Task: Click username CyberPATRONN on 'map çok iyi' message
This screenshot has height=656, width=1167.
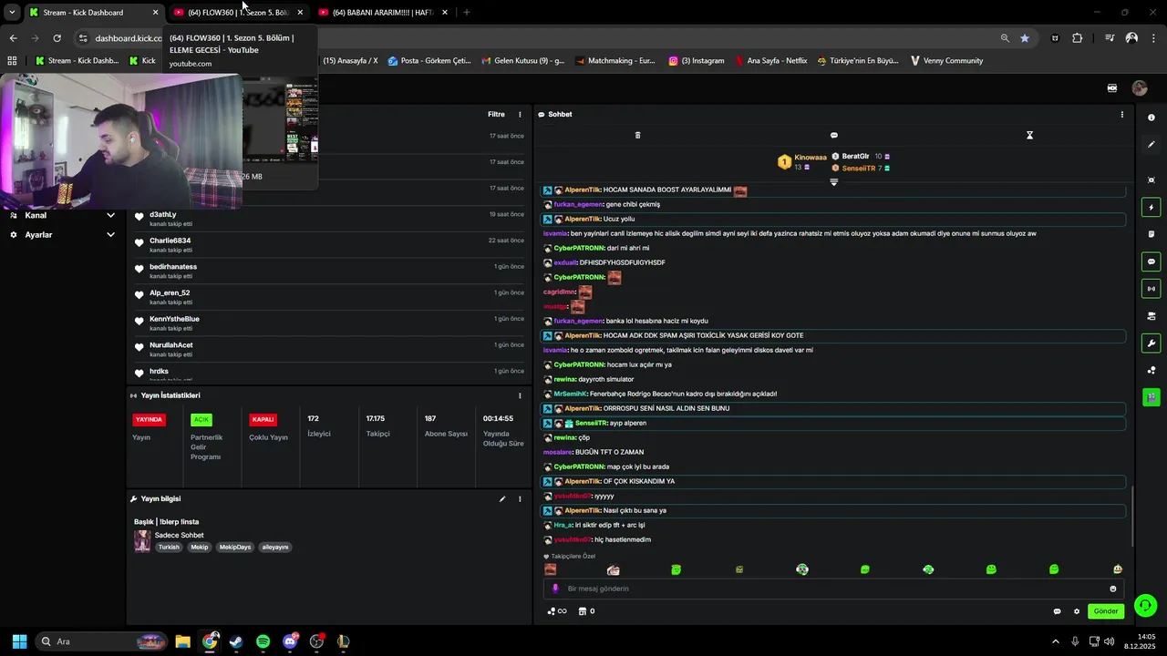Action: point(579,466)
